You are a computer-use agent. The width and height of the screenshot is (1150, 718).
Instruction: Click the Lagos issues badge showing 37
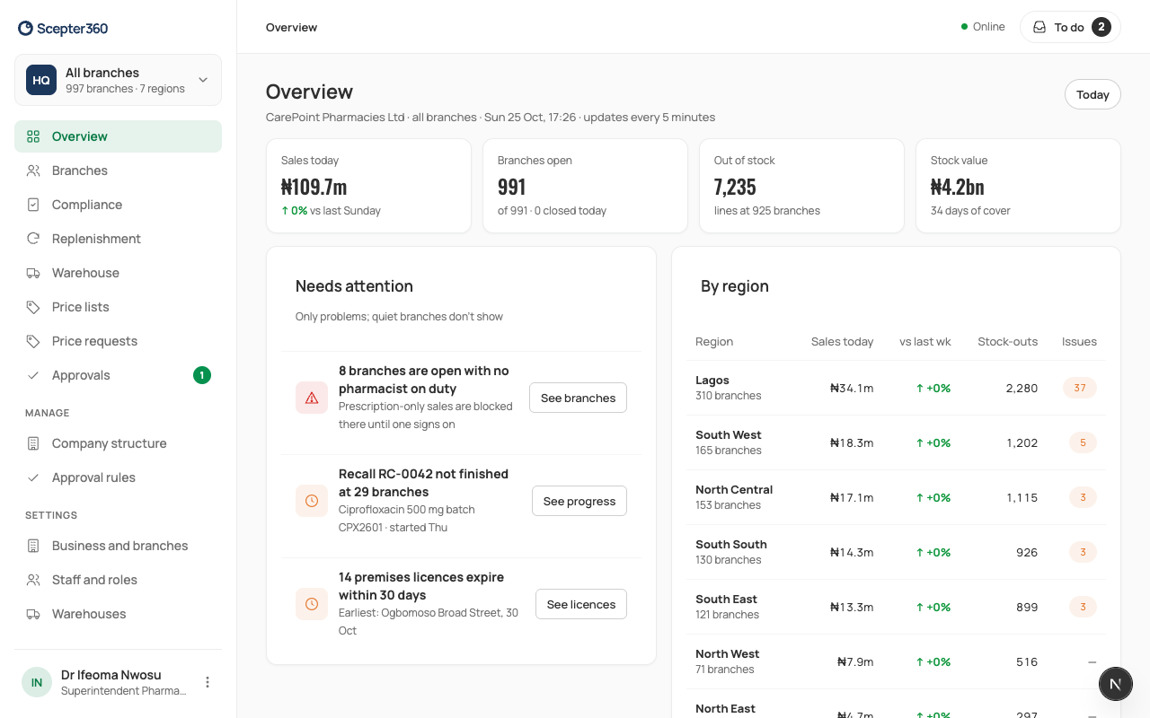coord(1080,388)
